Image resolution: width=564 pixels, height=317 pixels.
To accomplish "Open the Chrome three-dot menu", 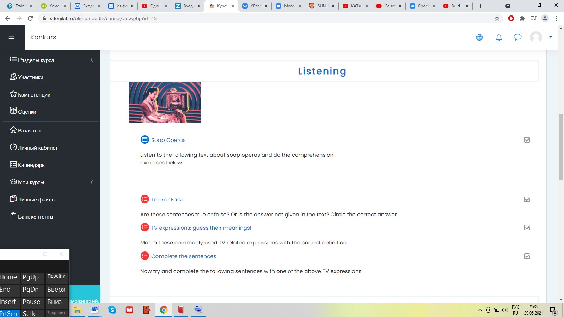I will [557, 18].
